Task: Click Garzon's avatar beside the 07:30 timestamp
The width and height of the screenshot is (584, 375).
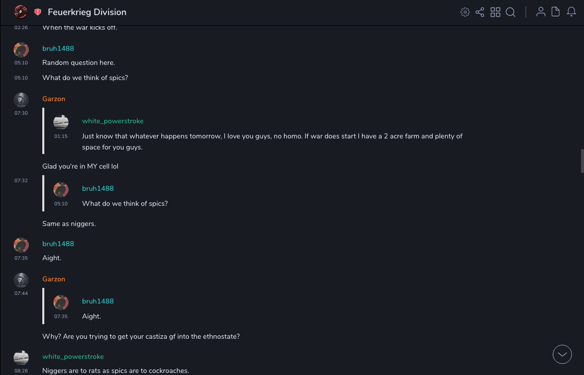Action: coord(21,100)
